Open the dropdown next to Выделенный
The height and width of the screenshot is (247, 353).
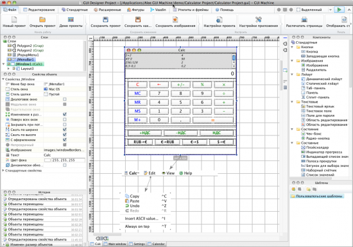coord(331,10)
